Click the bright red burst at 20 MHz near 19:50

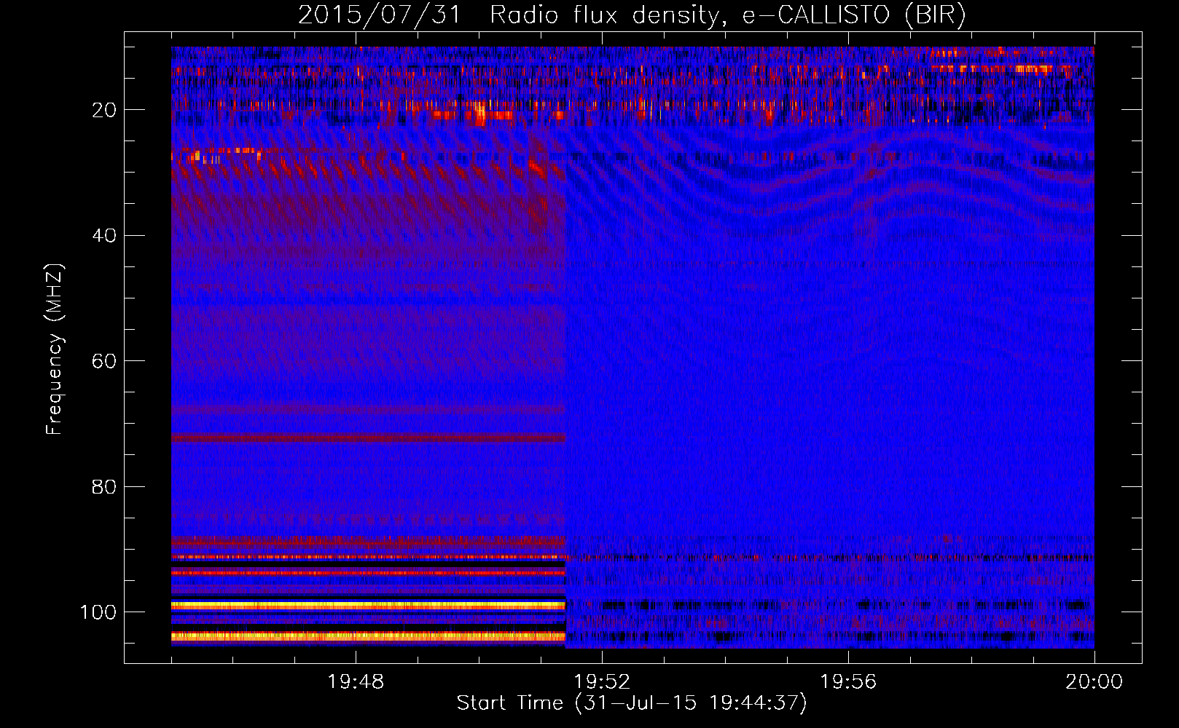[x=479, y=114]
